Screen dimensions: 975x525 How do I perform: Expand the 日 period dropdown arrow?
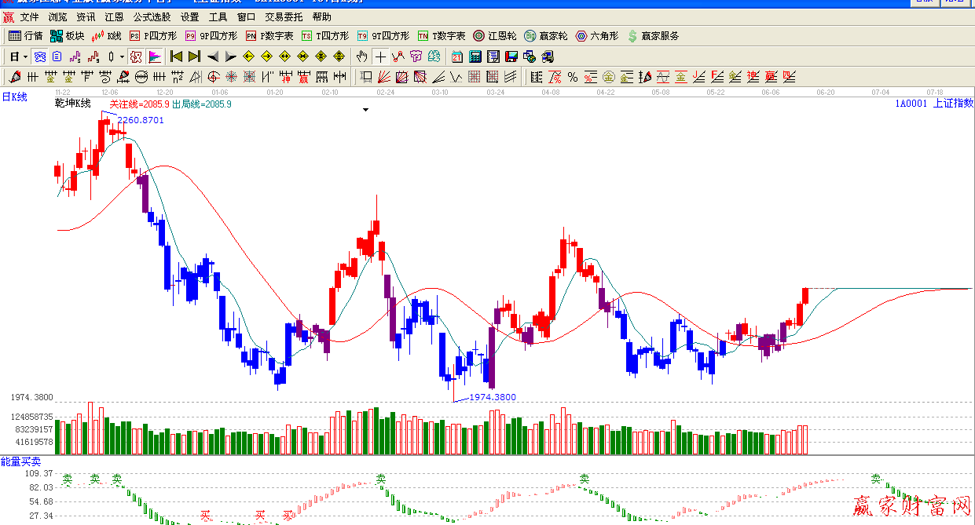click(25, 57)
